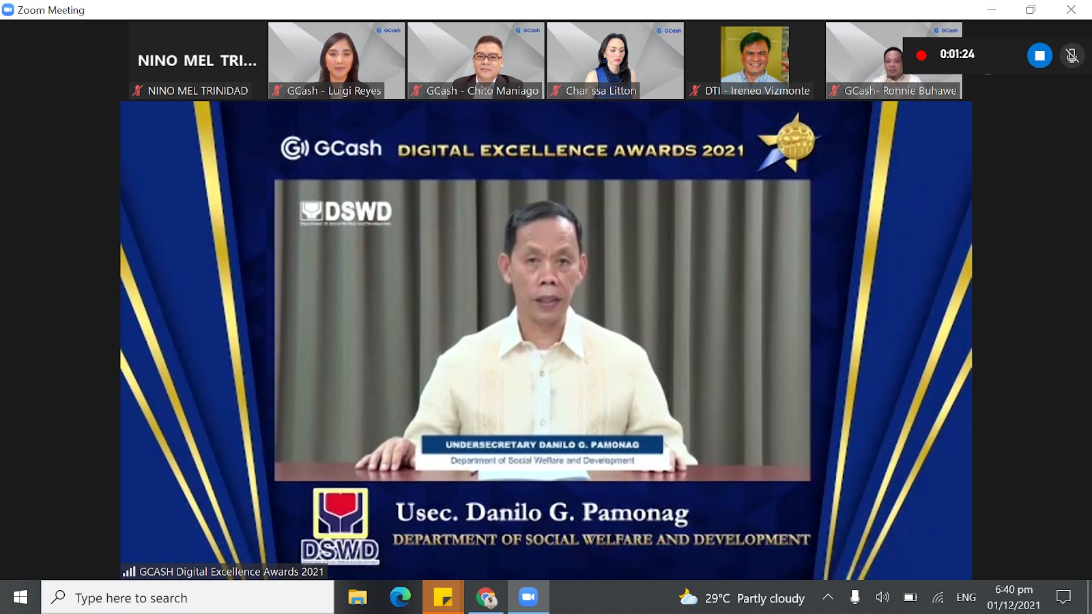The width and height of the screenshot is (1092, 614).
Task: Select NINO MEL TRINIDAD participant tile
Action: [x=197, y=61]
